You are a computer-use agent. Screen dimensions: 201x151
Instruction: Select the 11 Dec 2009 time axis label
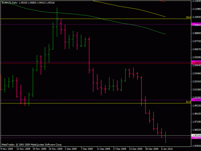point(104,149)
